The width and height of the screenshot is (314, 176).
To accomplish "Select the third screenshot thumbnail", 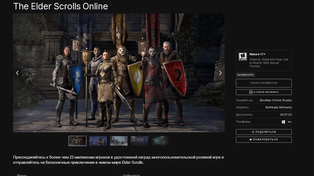I will point(119,141).
